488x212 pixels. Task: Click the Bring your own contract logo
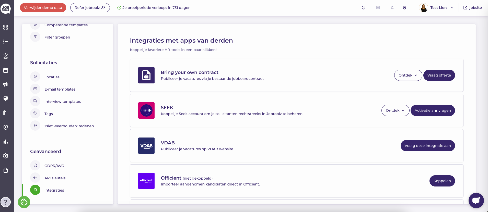point(146,75)
